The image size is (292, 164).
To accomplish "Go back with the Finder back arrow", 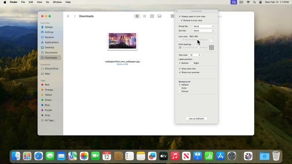I will pyautogui.click(x=68, y=16).
